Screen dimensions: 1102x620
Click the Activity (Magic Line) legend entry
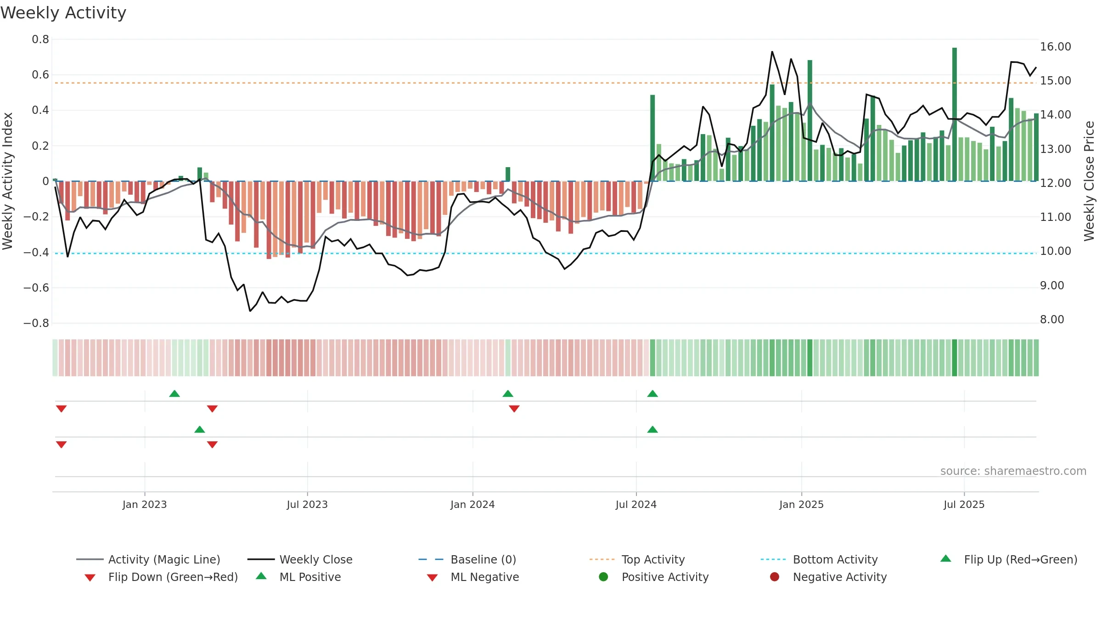tap(148, 559)
